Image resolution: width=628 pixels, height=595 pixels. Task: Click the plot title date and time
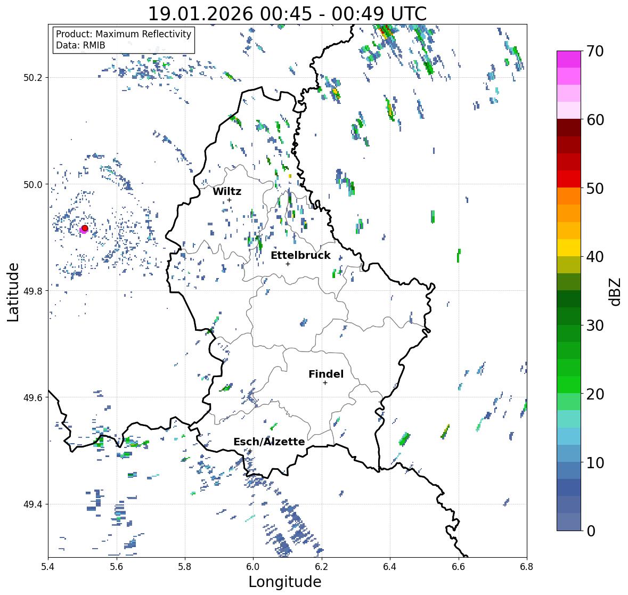point(287,14)
